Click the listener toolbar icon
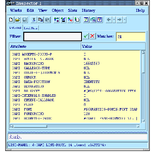The height and width of the screenshot is (153, 153). click(86, 20)
